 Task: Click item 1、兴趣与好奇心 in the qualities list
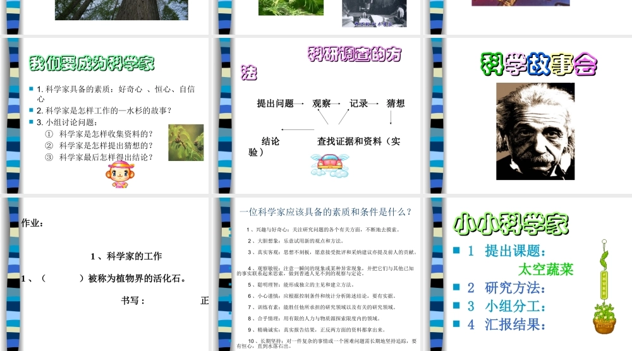323,229
